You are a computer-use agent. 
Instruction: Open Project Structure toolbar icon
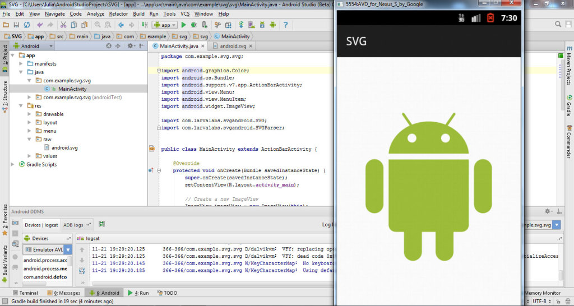click(x=228, y=25)
